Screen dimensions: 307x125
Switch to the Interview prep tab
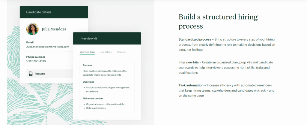pos(87,52)
